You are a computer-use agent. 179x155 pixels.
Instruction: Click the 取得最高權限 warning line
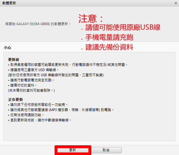tap(68, 65)
